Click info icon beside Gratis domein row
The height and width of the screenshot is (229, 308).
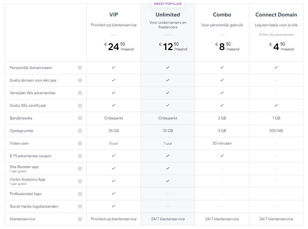tap(80, 81)
